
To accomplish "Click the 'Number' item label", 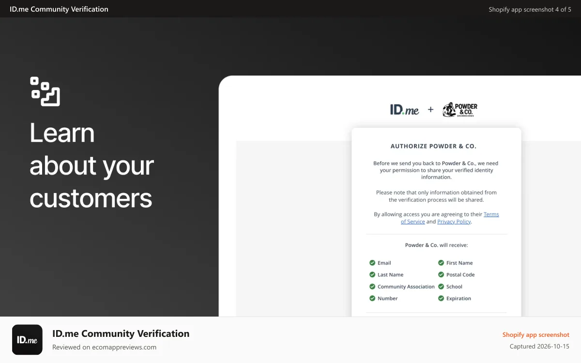I will [x=388, y=299].
